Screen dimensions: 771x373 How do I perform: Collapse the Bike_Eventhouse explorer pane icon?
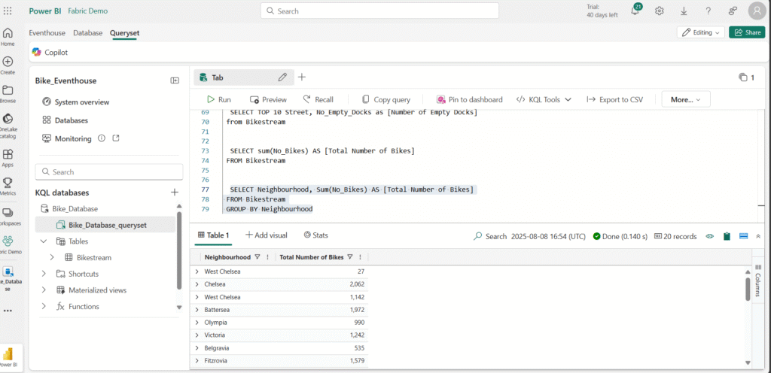tap(175, 80)
